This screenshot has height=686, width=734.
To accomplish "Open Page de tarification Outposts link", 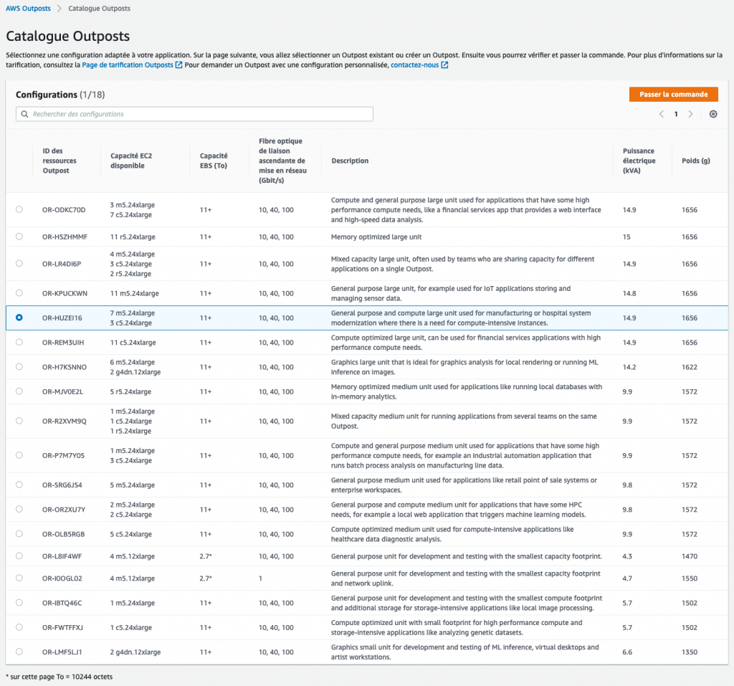I will coord(128,65).
